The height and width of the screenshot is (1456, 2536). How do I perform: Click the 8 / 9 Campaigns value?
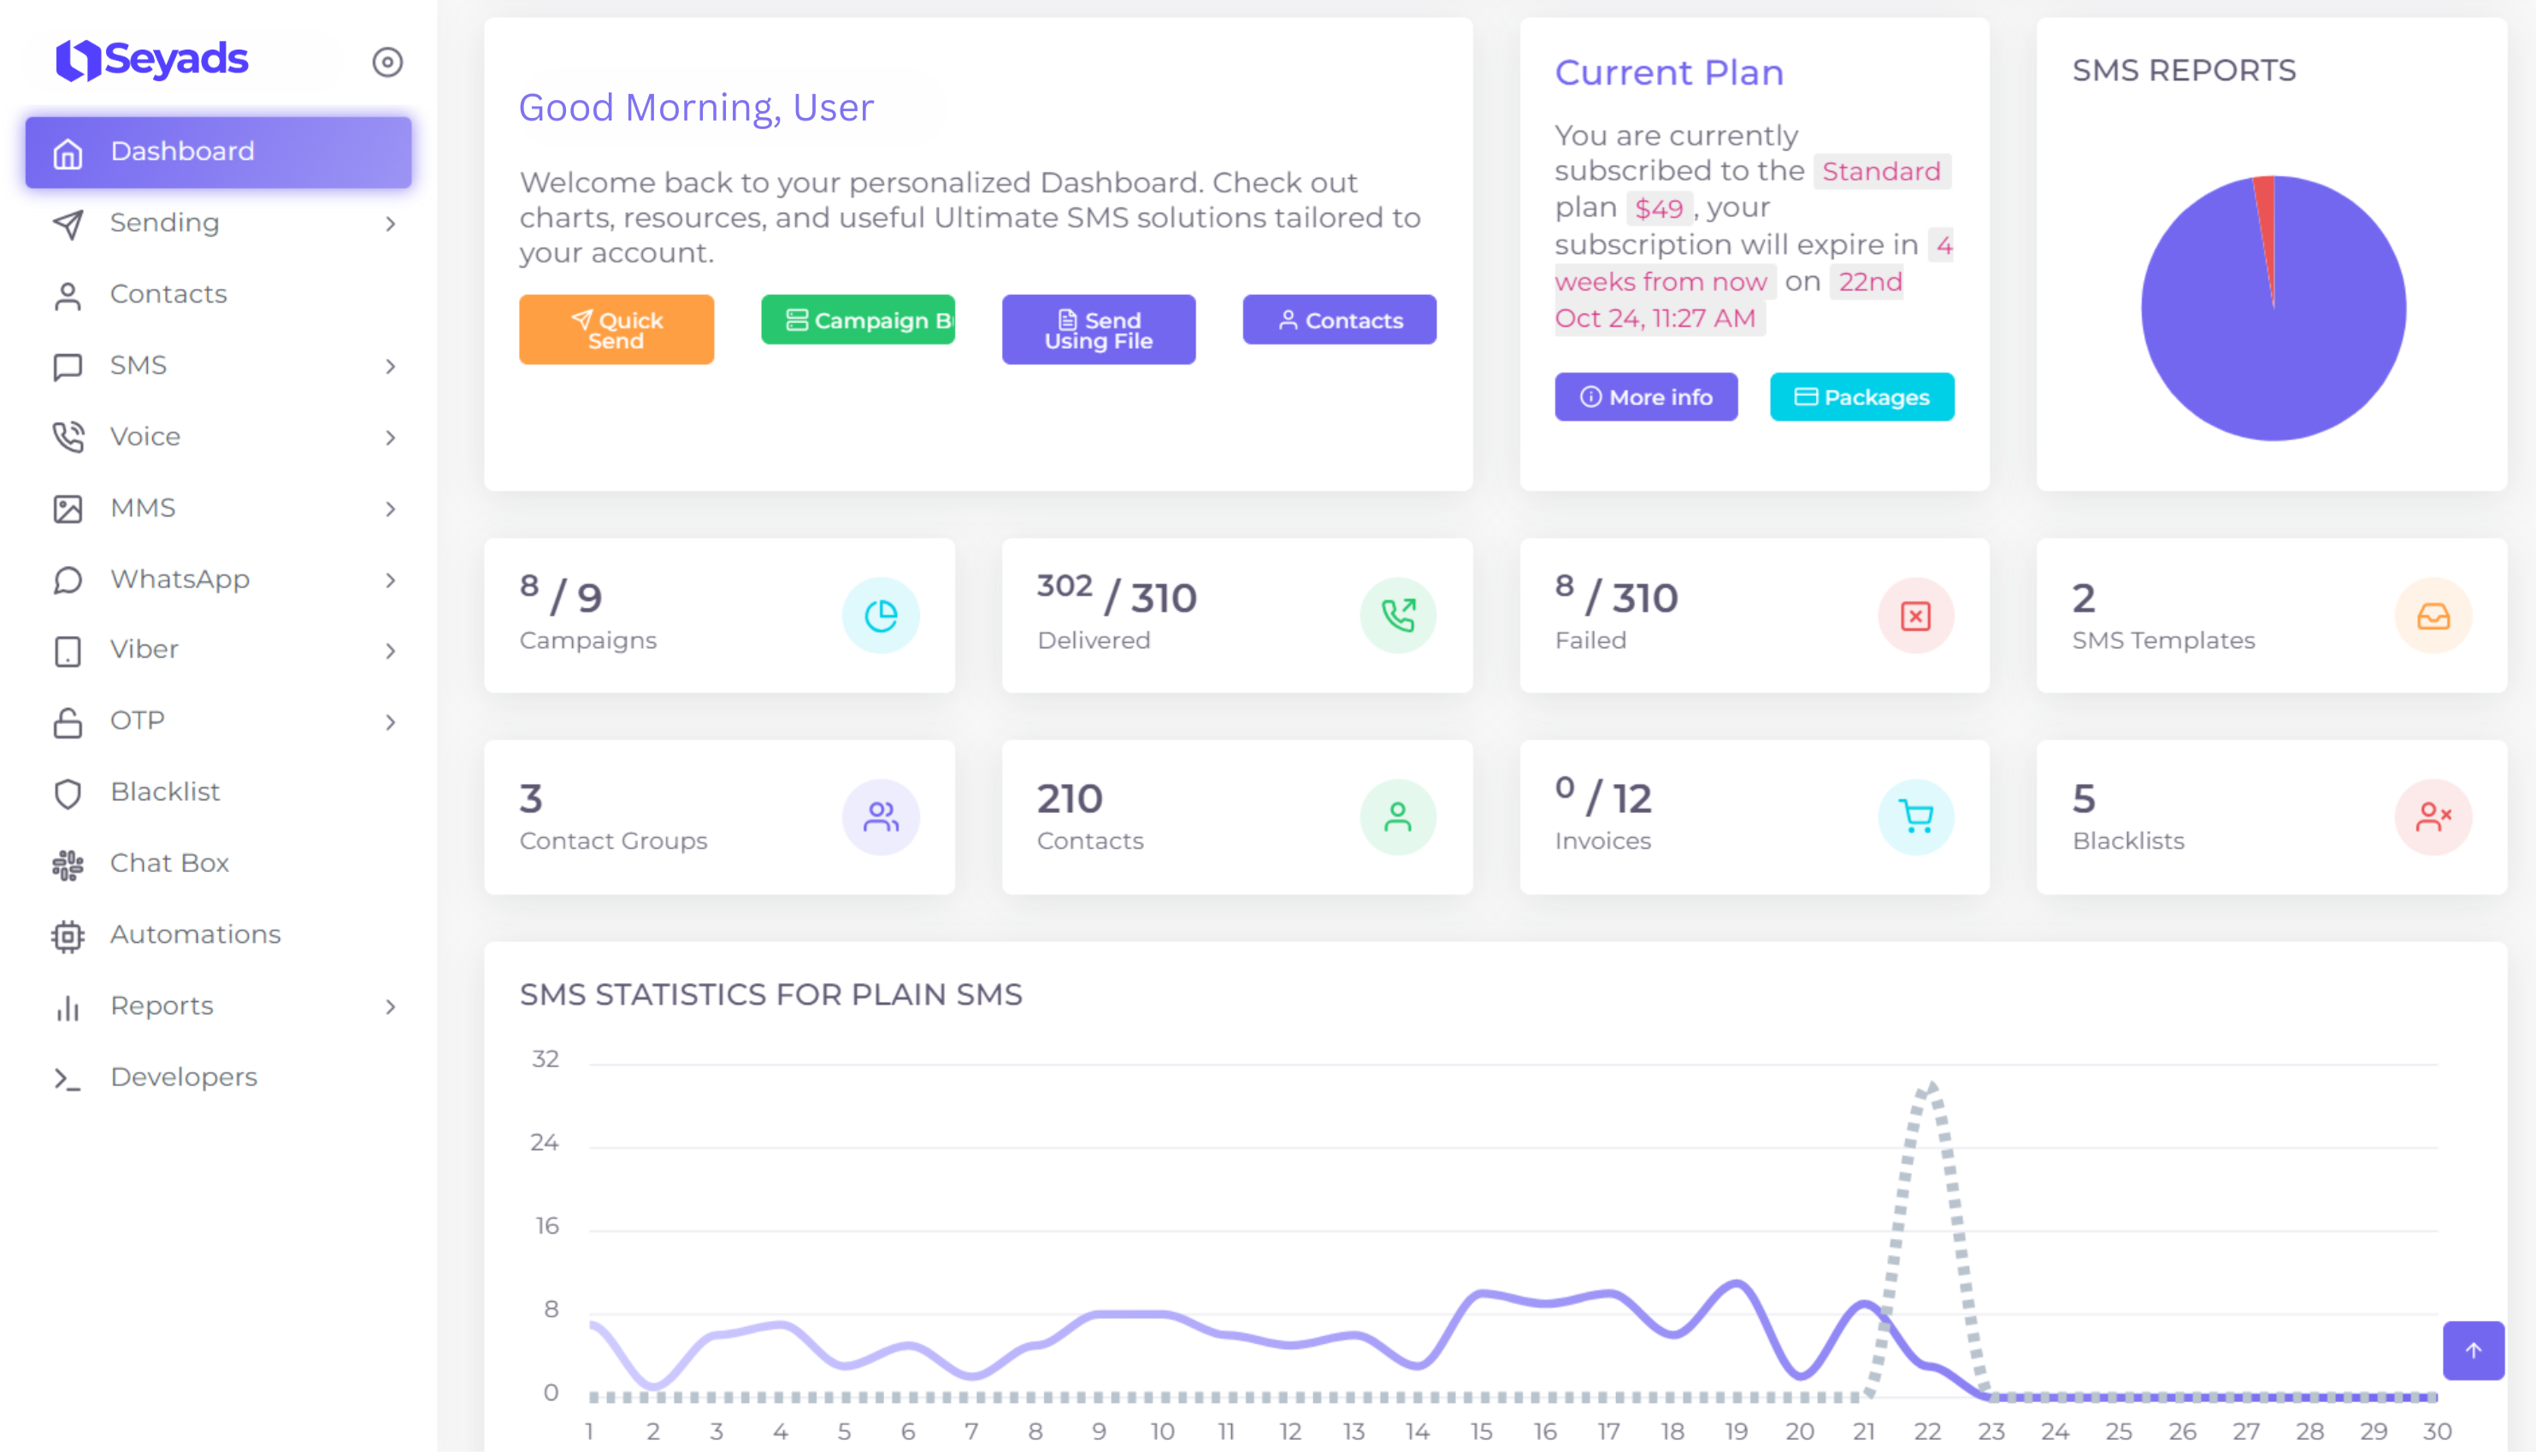(x=561, y=595)
